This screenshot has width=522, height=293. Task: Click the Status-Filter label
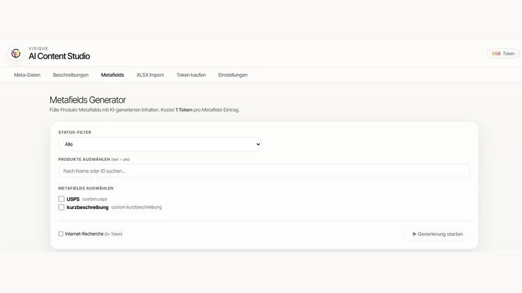74,132
